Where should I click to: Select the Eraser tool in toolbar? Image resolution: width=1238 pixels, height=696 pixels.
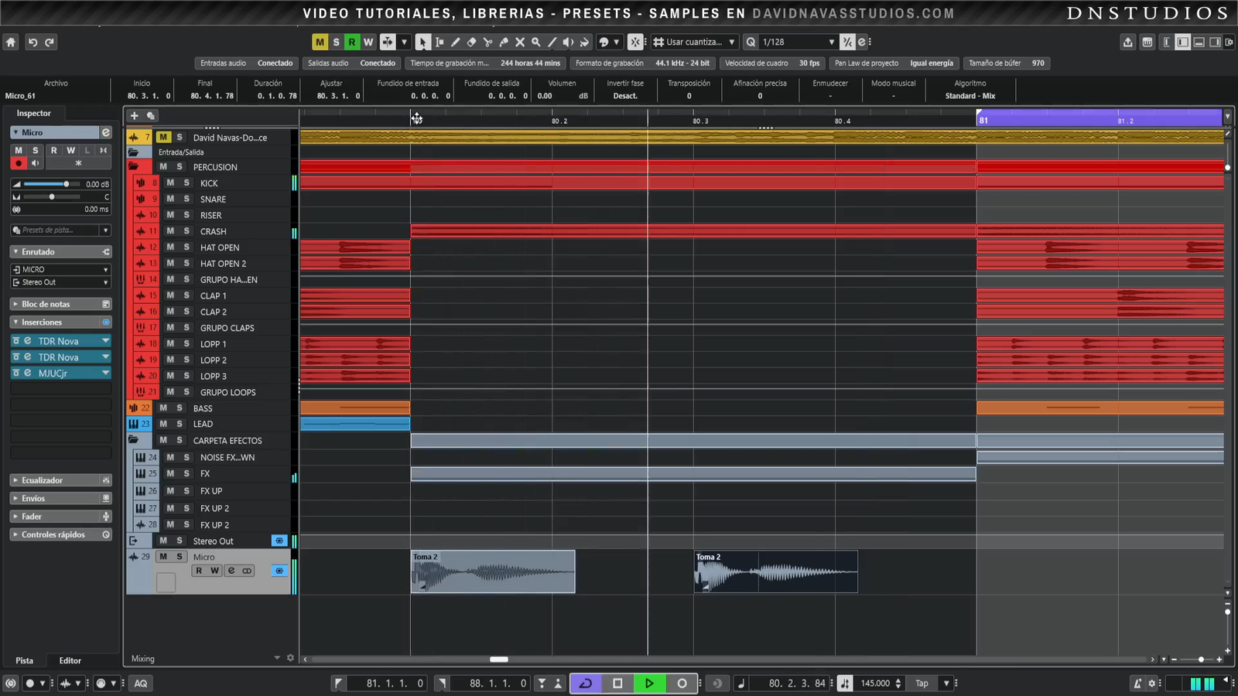click(471, 43)
